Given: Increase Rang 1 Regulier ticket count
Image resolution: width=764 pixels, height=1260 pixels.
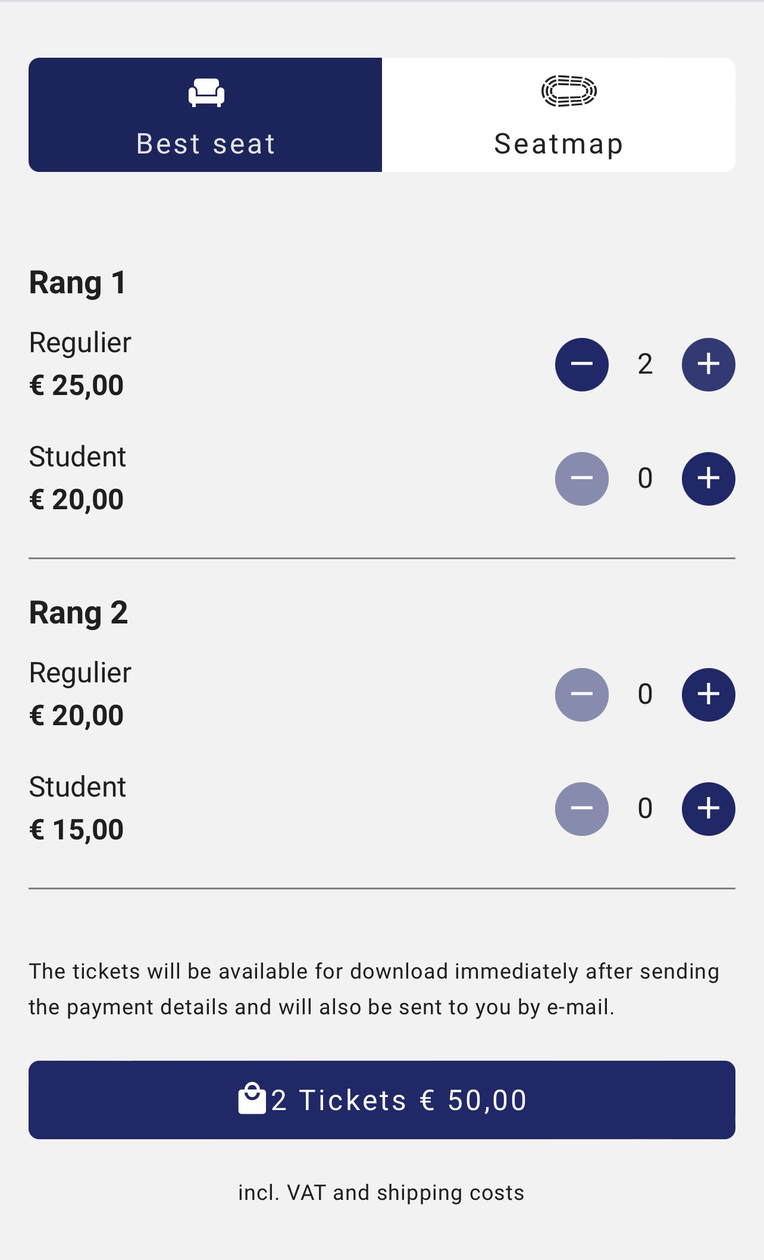Looking at the screenshot, I should 708,364.
